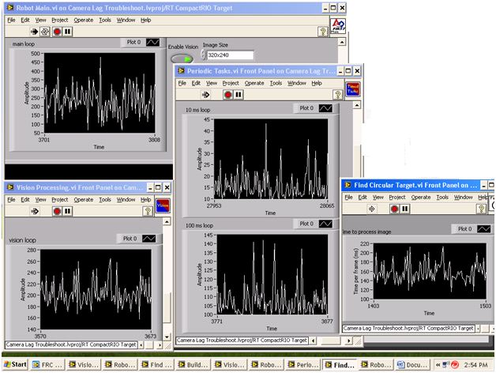Switch to Docu taskbar button
This screenshot has height=373, width=496.
tap(412, 365)
